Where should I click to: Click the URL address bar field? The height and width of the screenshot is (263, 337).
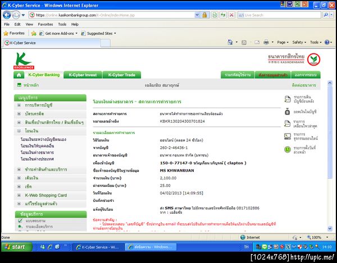[x=112, y=15]
